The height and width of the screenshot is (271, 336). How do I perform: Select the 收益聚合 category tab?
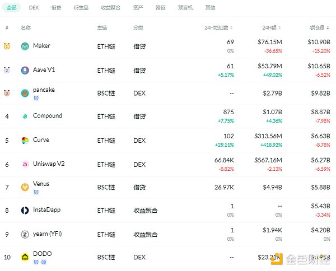click(x=110, y=8)
